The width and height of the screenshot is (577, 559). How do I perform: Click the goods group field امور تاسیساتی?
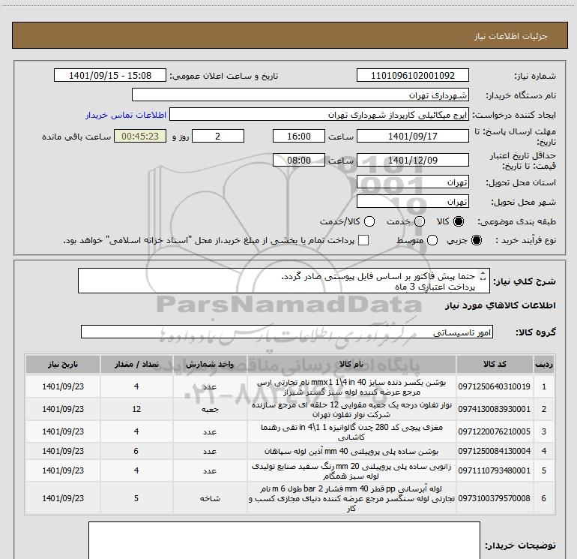(x=287, y=332)
